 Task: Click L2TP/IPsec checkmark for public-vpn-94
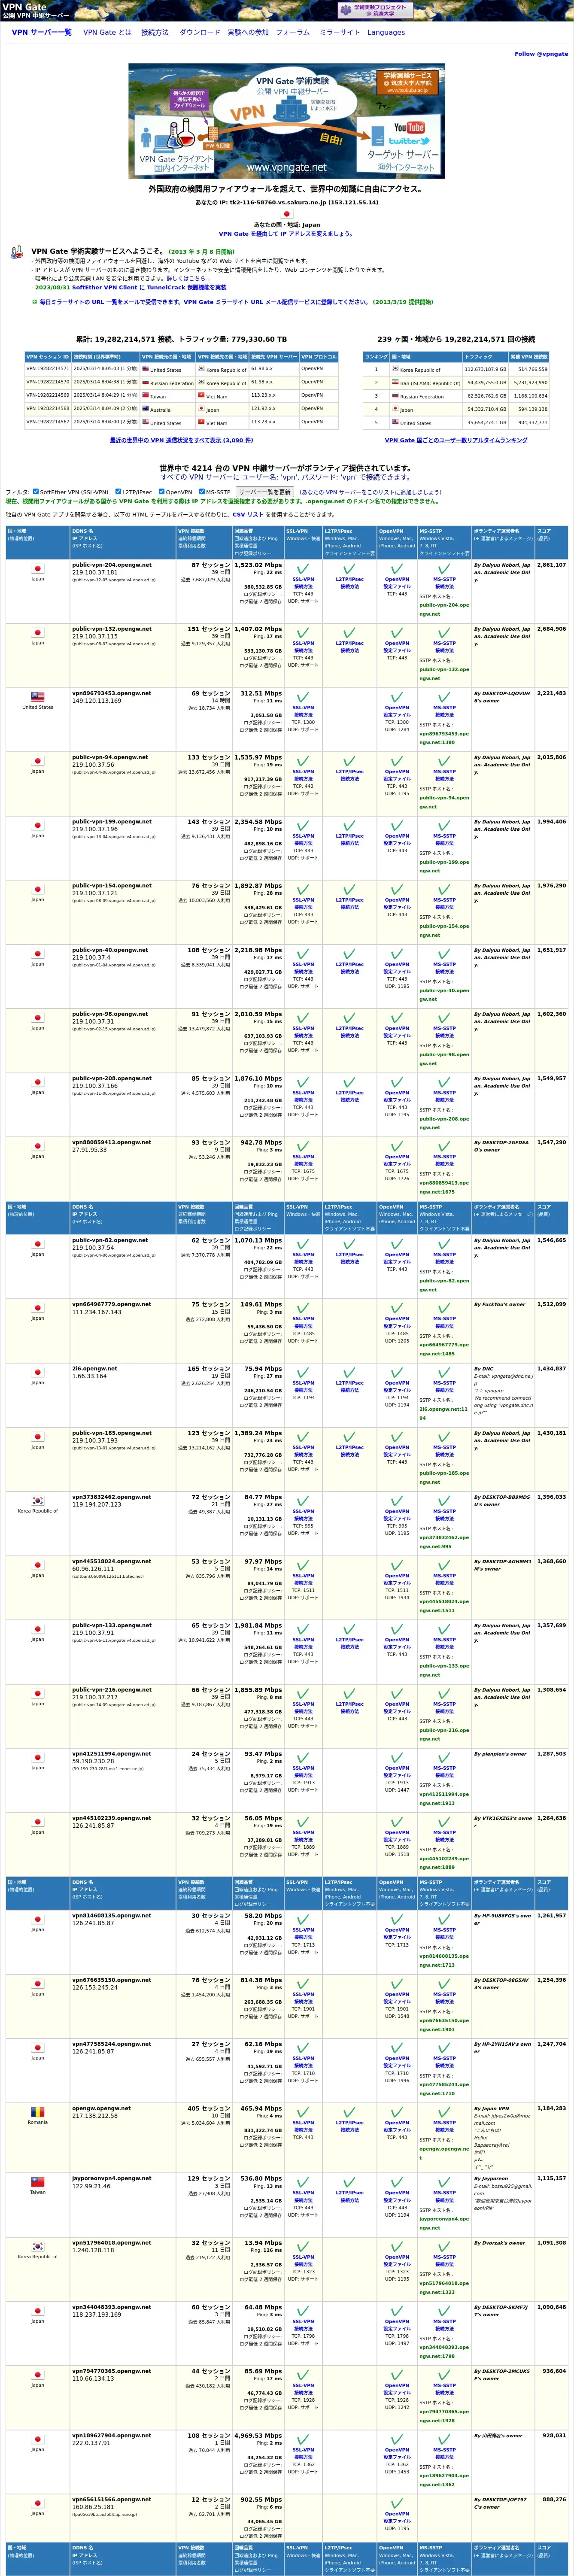(x=350, y=761)
